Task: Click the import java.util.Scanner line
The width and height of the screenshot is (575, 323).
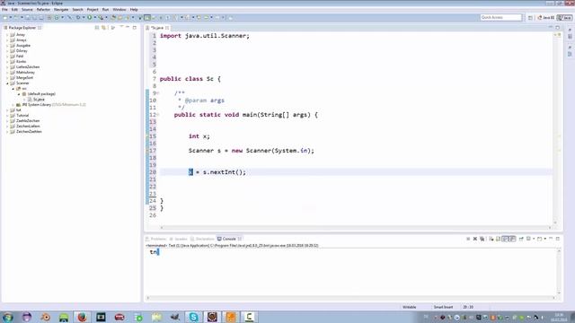Action: (205, 36)
